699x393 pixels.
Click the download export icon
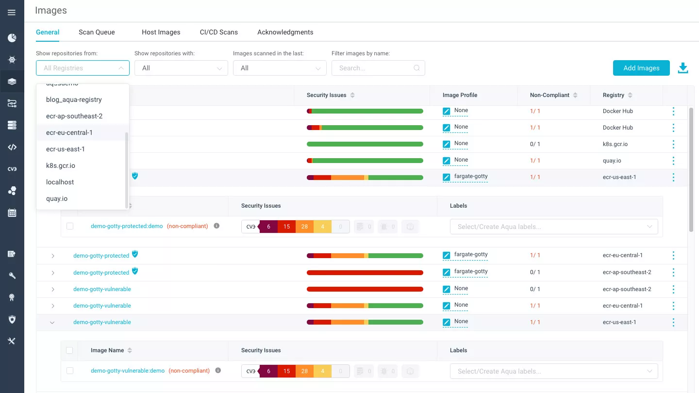(682, 68)
